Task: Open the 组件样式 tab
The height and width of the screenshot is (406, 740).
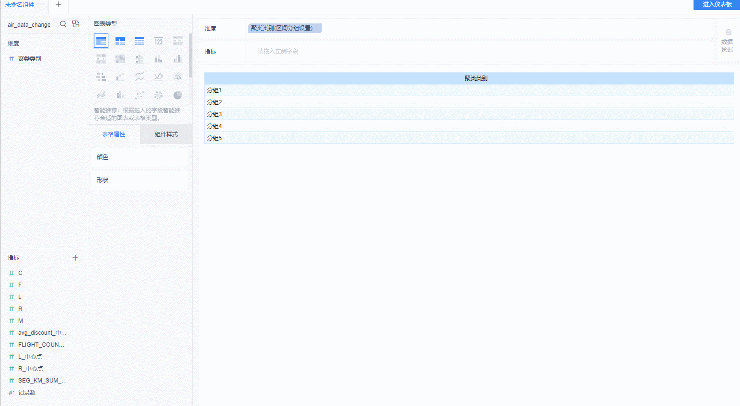Action: 166,134
